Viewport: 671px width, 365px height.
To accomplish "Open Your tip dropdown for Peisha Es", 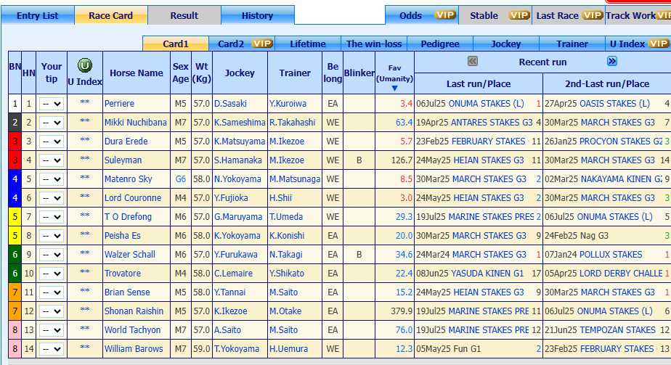I will coord(52,236).
